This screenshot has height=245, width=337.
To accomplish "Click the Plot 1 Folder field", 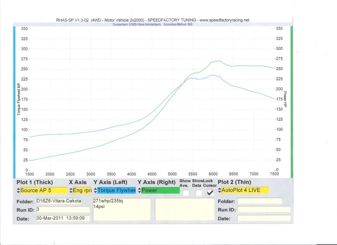I will (x=58, y=201).
